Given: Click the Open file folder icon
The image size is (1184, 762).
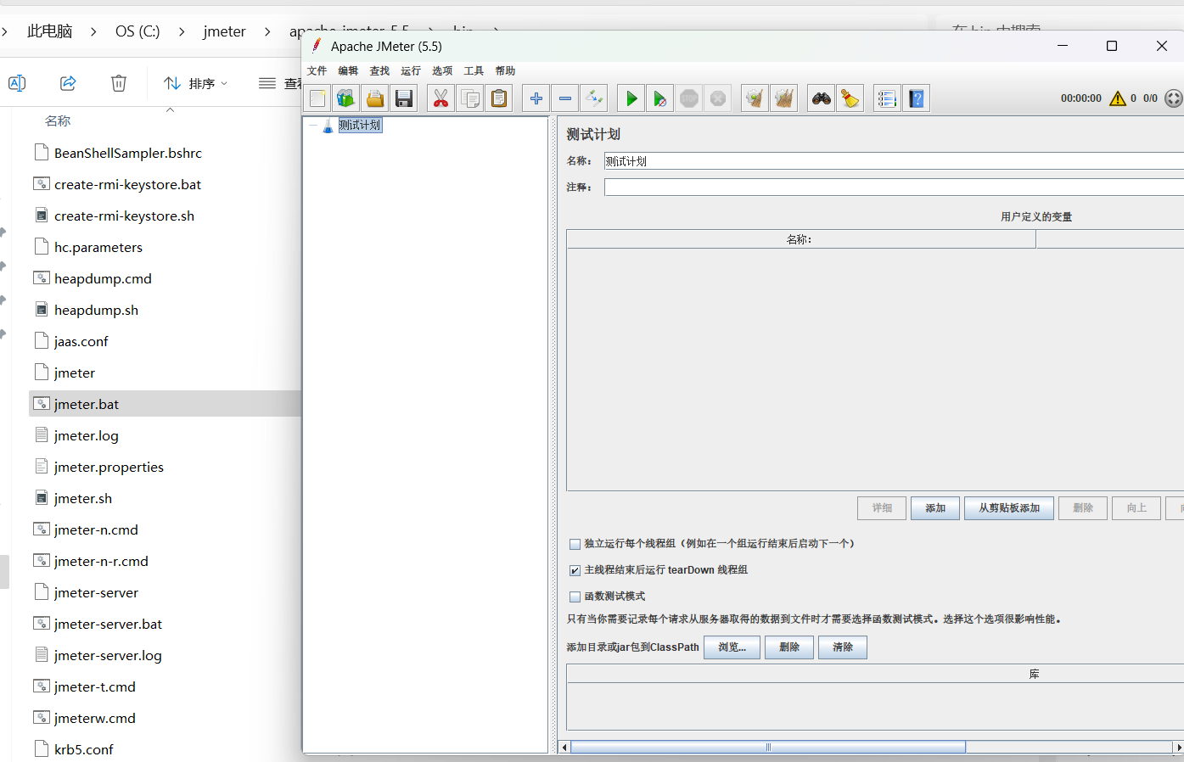Looking at the screenshot, I should [x=375, y=98].
